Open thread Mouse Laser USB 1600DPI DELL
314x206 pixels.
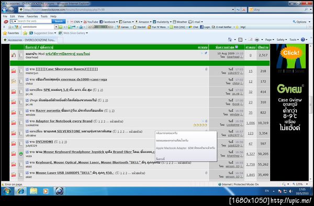point(75,173)
